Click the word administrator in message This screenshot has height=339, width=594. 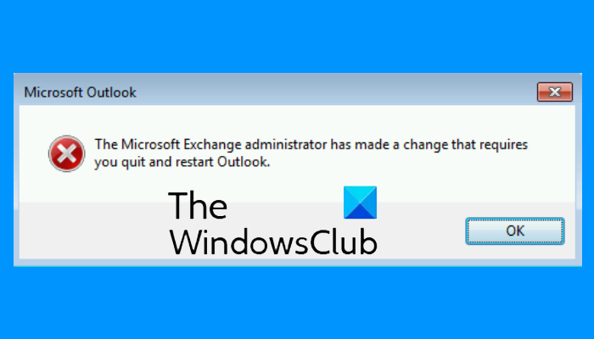tap(286, 144)
